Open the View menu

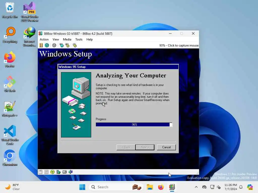(x=56, y=39)
